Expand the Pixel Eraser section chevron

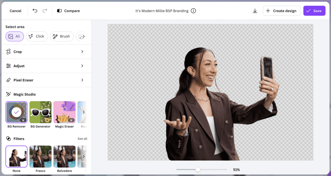pyautogui.click(x=82, y=80)
